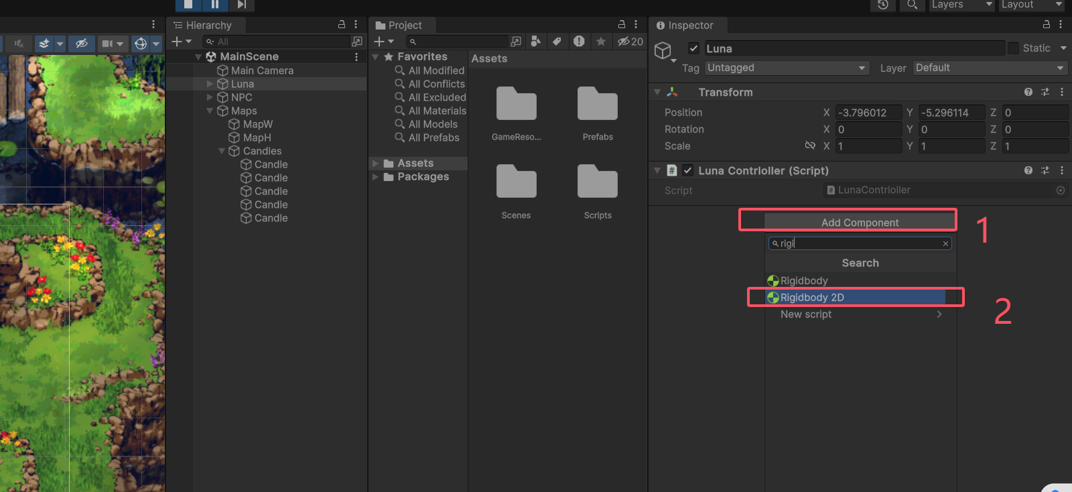This screenshot has height=492, width=1072.
Task: Open Scene view more options menu
Action: click(x=153, y=24)
